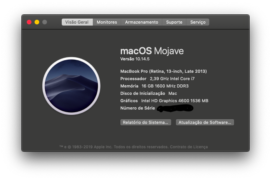The image size is (271, 180).
Task: Open the Armazenamento tab
Action: [x=142, y=22]
